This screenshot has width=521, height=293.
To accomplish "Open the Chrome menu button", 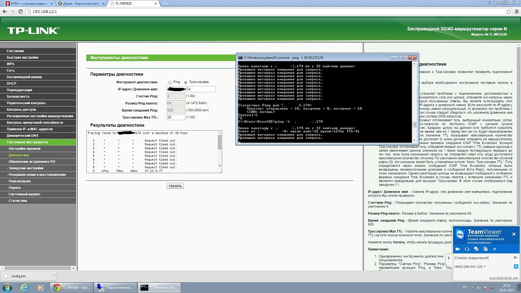I will [x=516, y=11].
